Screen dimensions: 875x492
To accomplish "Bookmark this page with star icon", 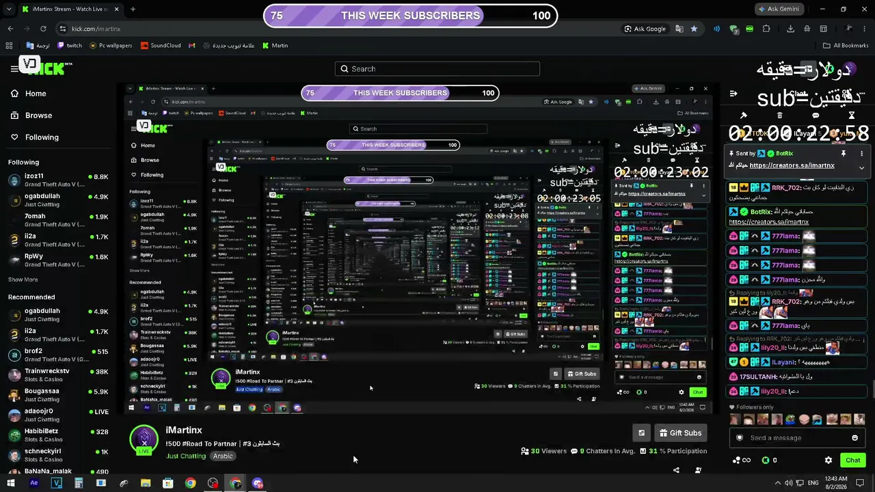I will point(694,29).
